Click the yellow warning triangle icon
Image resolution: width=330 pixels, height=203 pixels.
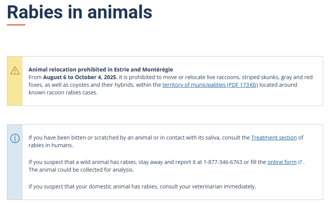click(x=15, y=70)
